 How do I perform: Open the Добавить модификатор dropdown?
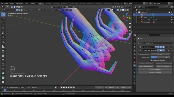pyautogui.click(x=155, y=43)
